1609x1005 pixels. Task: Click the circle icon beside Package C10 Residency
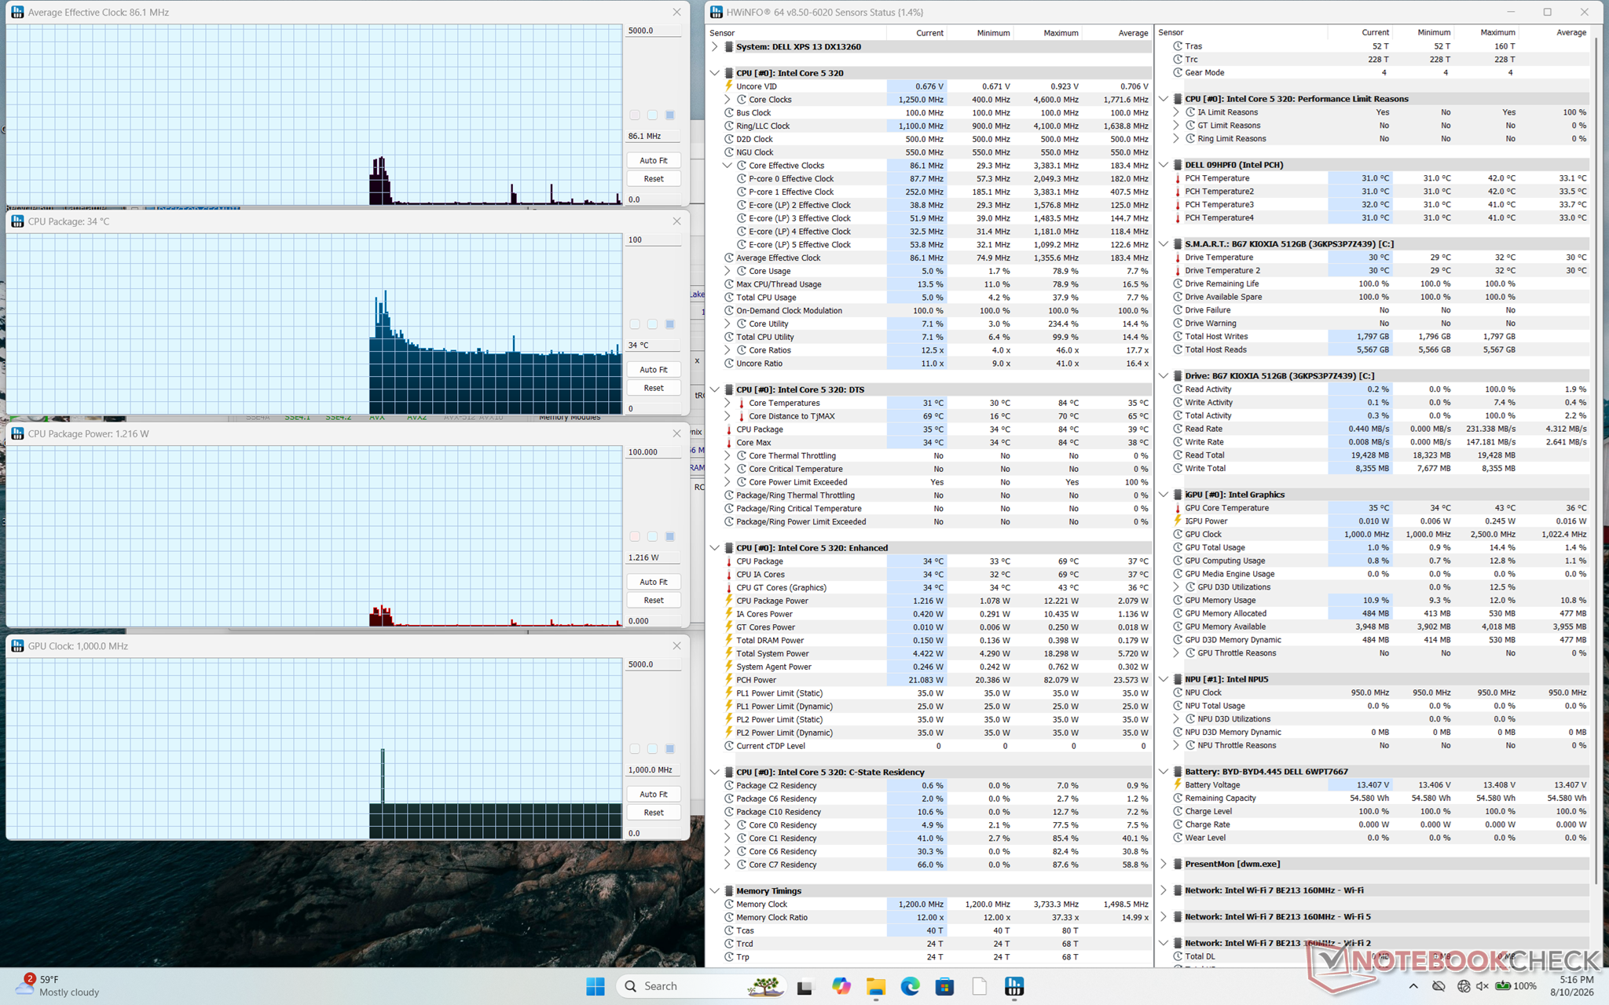point(728,812)
